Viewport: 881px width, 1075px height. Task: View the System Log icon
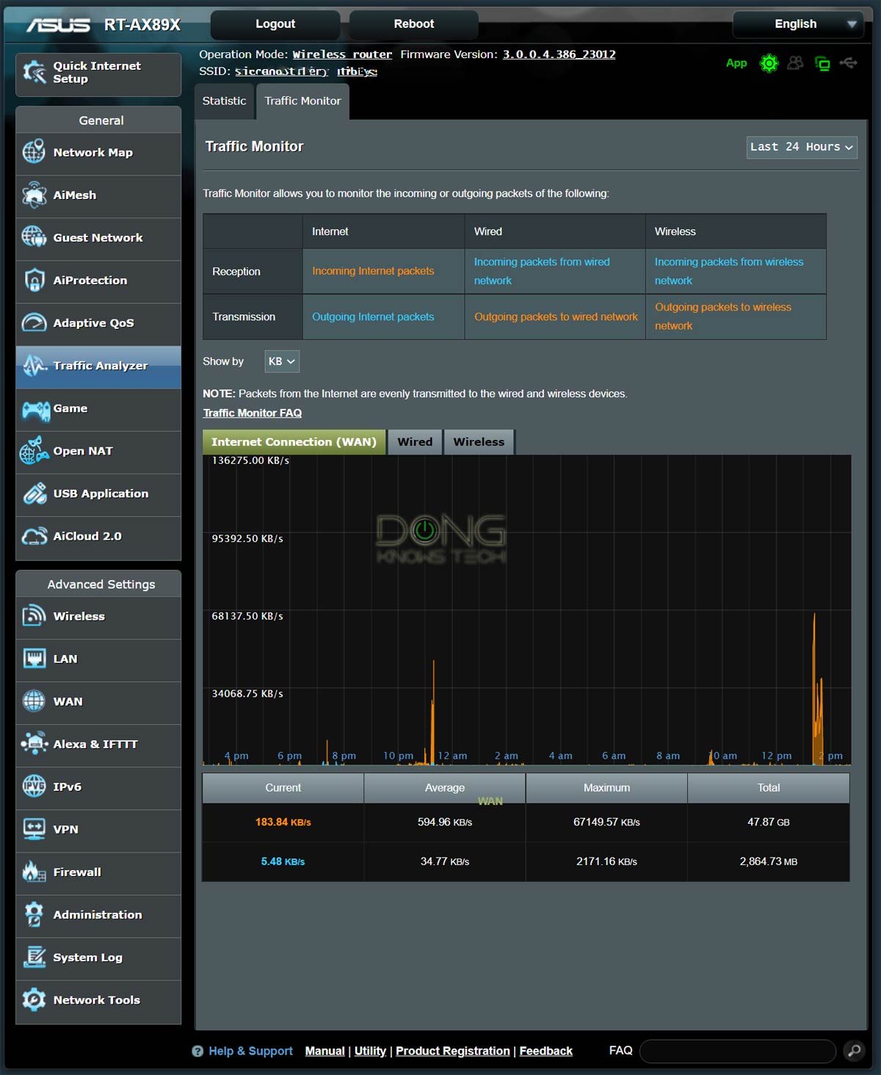pos(34,957)
